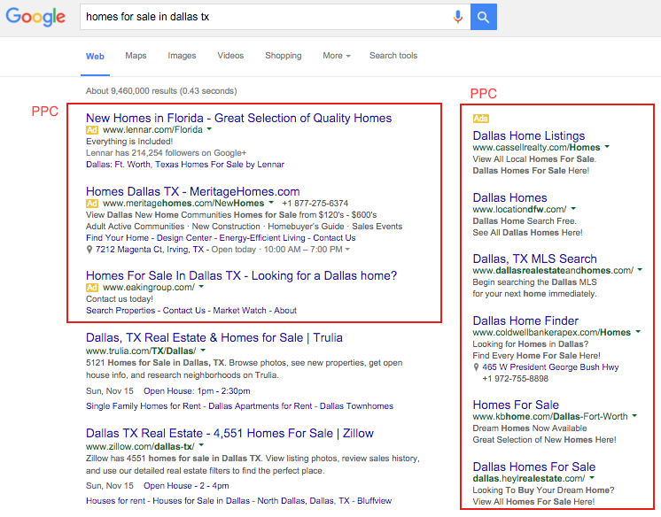Screen dimensions: 661x517
Task: Open the dropdown arrow next to www.kbhome.com/Dallas-Fort-Worth
Action: point(634,416)
